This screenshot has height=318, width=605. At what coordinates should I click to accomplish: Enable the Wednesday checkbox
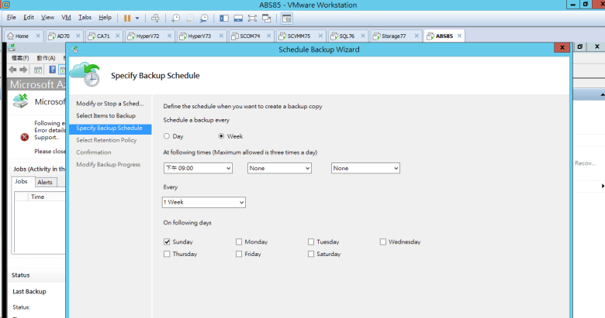click(x=383, y=241)
